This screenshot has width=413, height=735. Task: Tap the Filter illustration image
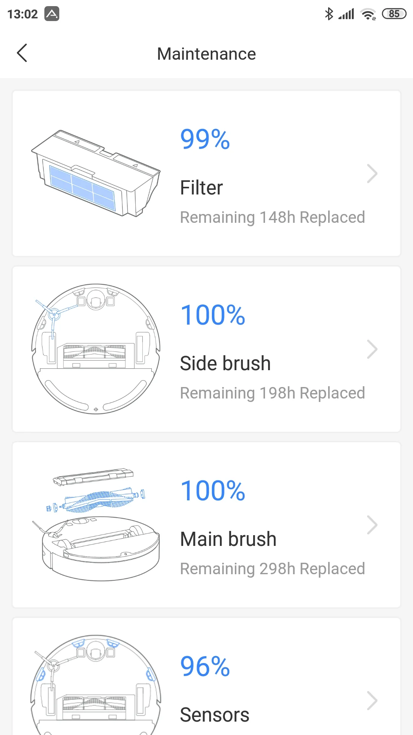[x=96, y=173]
